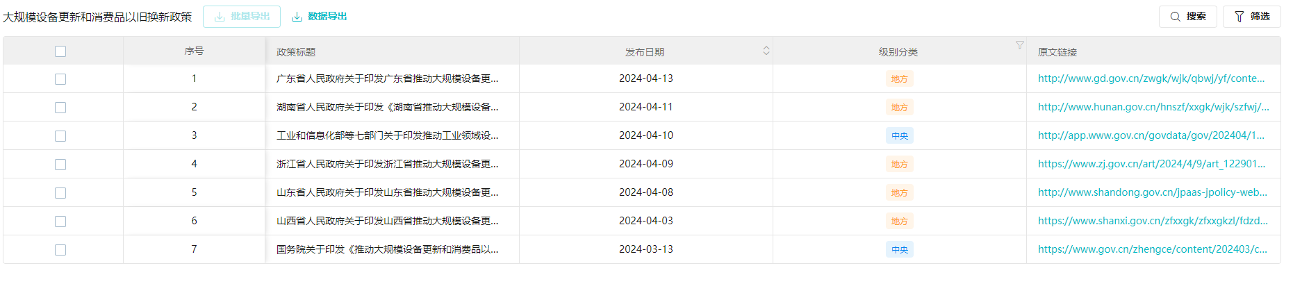Click the 数据导出 text button

(x=327, y=17)
